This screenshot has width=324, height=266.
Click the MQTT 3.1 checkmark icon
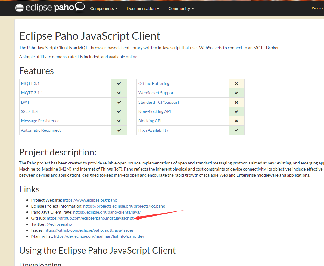[119, 83]
